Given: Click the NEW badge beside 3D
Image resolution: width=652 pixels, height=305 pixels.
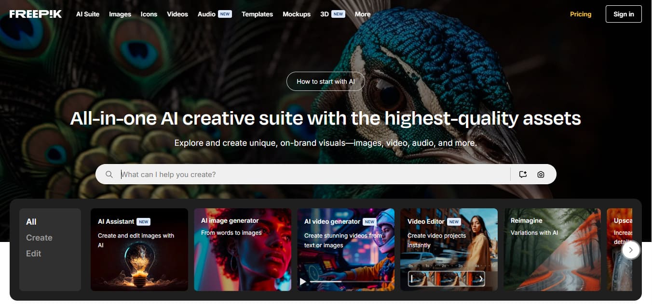Looking at the screenshot, I should click(339, 14).
